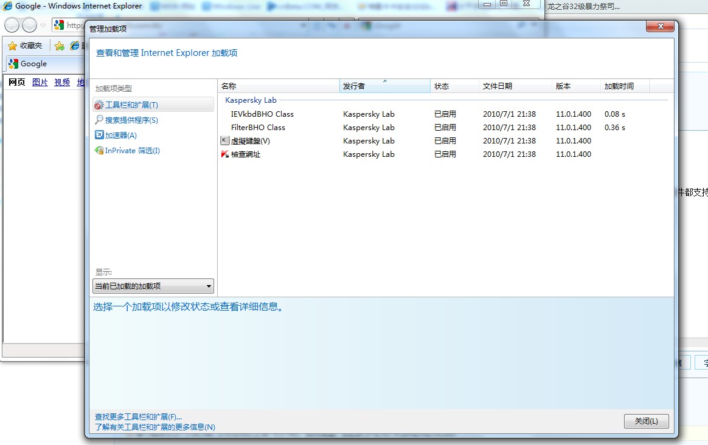The image size is (708, 445).
Task: Click the Internet Explorer logo in title bar
Action: point(8,6)
